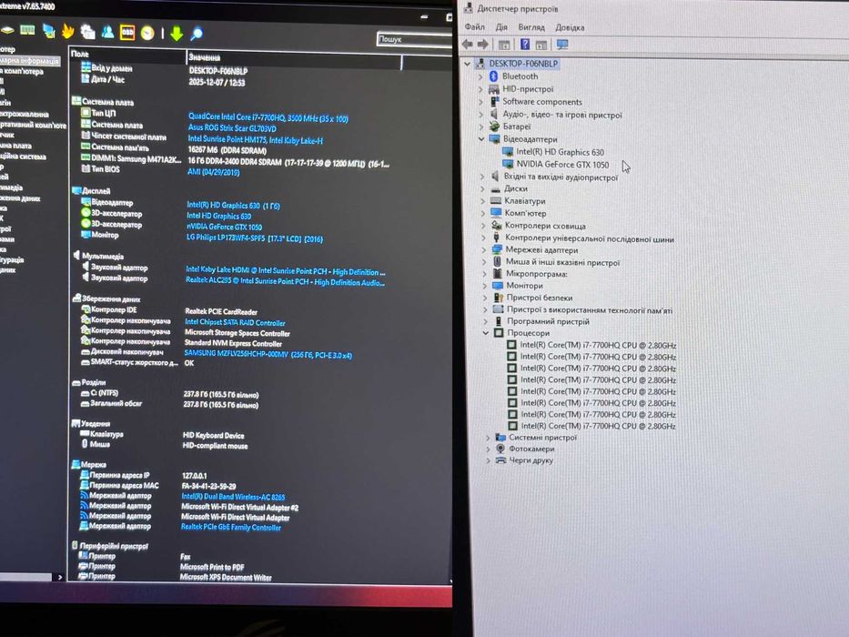
Task: Open the Asus ROG Strix Scar GL703VD link
Action: point(232,128)
